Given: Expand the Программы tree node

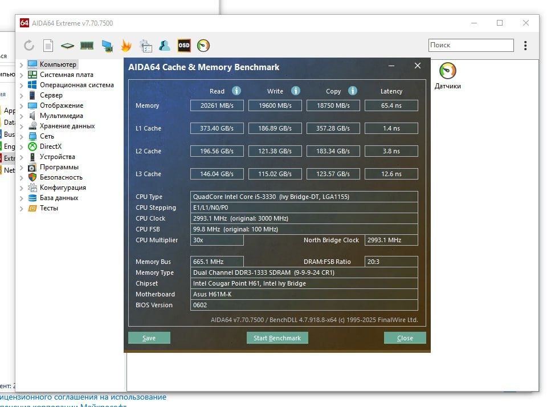Looking at the screenshot, I should [22, 168].
